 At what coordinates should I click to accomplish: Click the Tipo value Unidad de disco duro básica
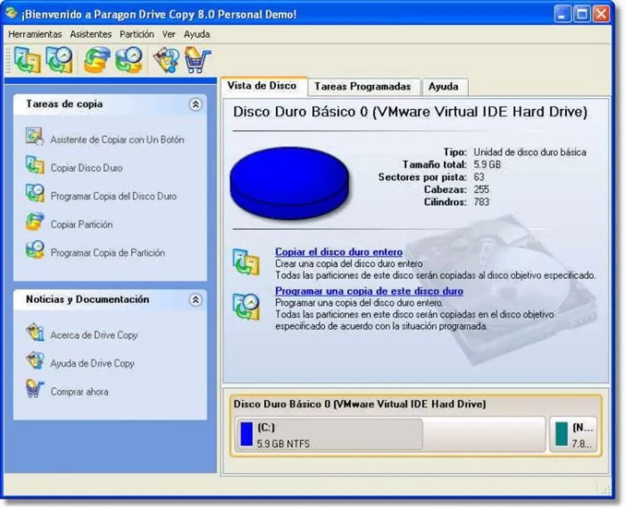(x=530, y=153)
